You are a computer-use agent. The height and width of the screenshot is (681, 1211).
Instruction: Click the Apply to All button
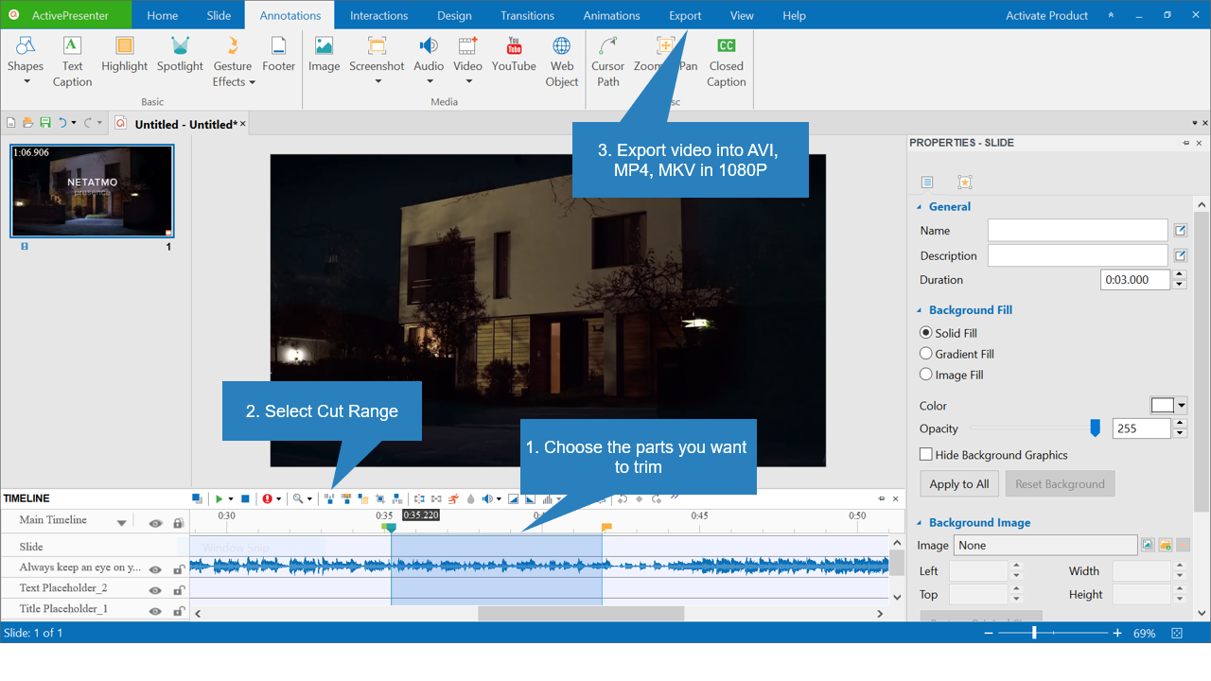tap(958, 483)
